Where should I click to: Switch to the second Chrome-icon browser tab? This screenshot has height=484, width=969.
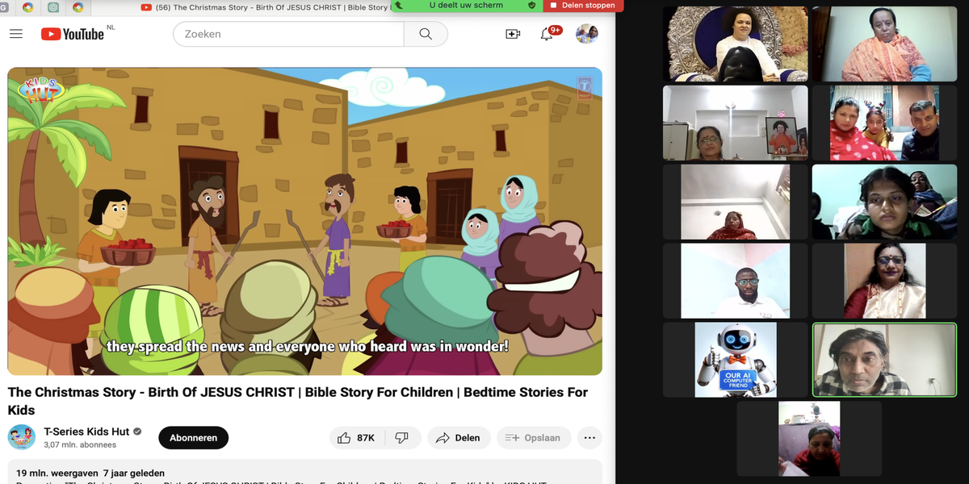(x=78, y=7)
